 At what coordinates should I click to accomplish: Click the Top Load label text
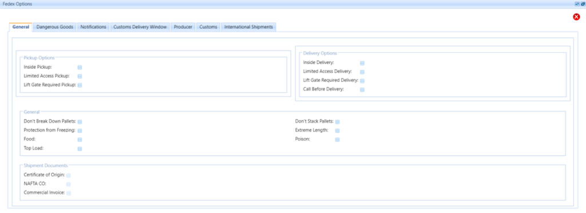[34, 148]
